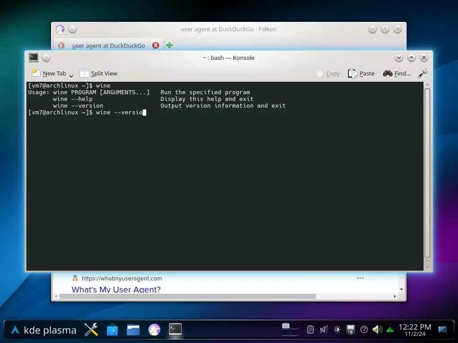Viewport: 458px width, 343px height.
Task: Click the Konsole vertical scrollbar
Action: tap(427, 173)
